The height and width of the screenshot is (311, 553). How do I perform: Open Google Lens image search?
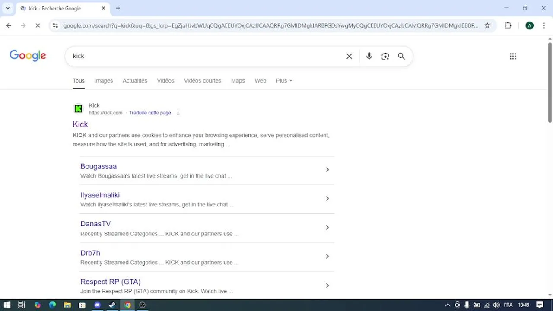(x=385, y=56)
